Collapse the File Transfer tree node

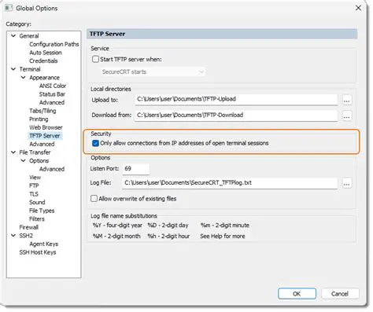13,152
